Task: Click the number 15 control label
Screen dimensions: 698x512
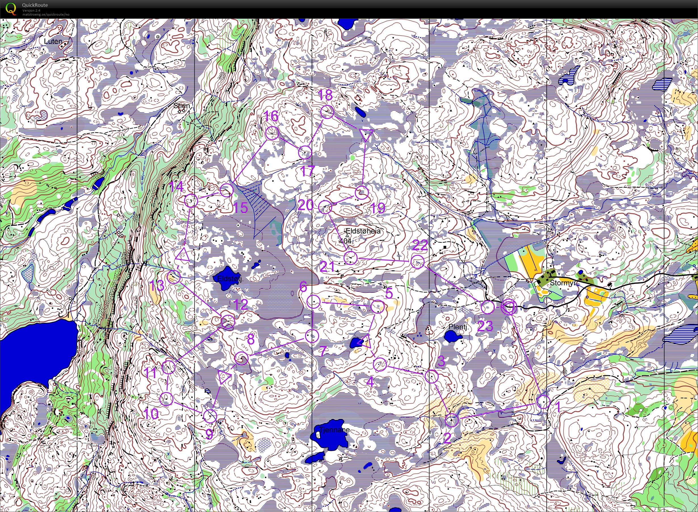Action: pos(240,208)
